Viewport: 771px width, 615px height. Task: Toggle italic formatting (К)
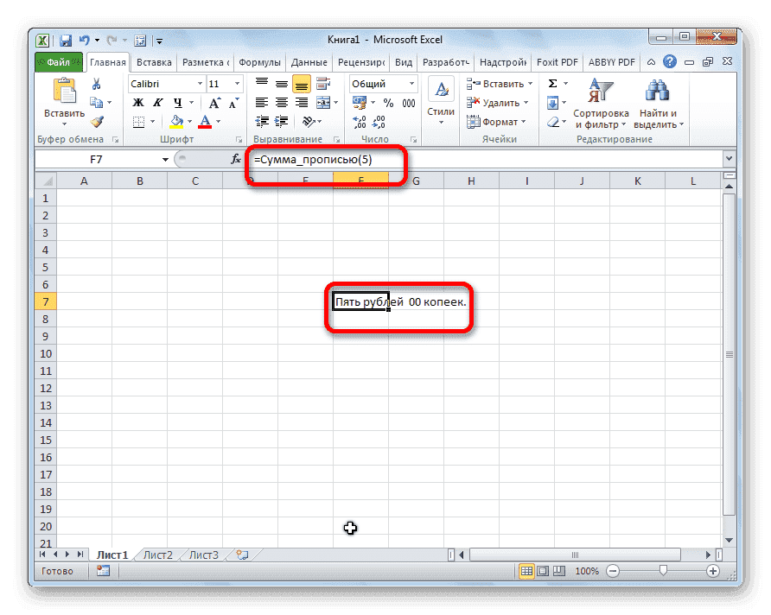tap(157, 103)
